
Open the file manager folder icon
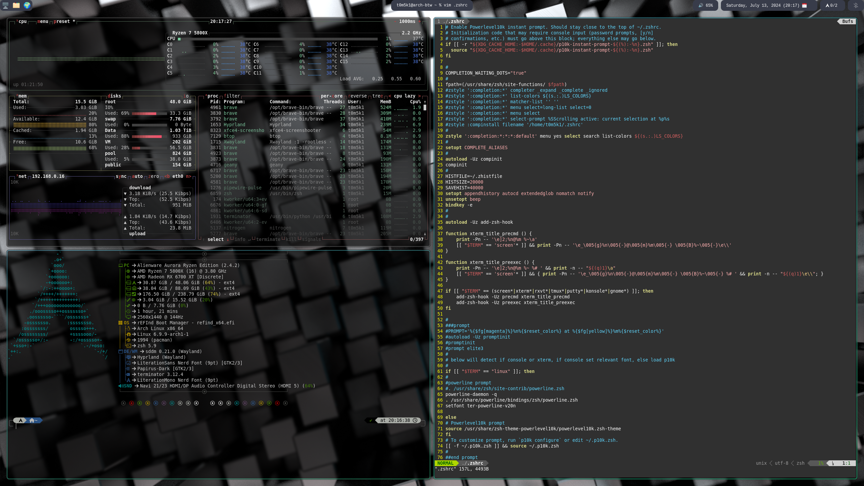(16, 5)
